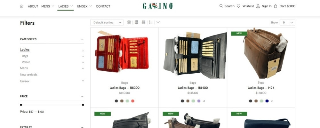This screenshot has height=128, width=320.
Task: Collapse the Categories filter section
Action: pyautogui.click(x=82, y=39)
